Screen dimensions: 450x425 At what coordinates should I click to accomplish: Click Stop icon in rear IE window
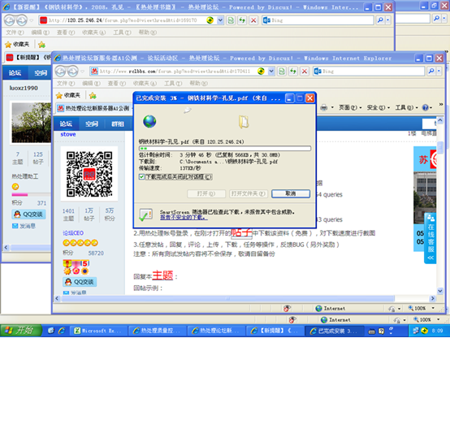(x=253, y=20)
